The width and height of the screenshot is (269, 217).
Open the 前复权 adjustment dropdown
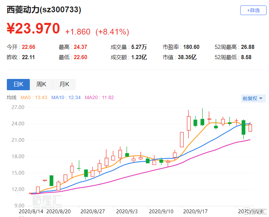(253, 98)
